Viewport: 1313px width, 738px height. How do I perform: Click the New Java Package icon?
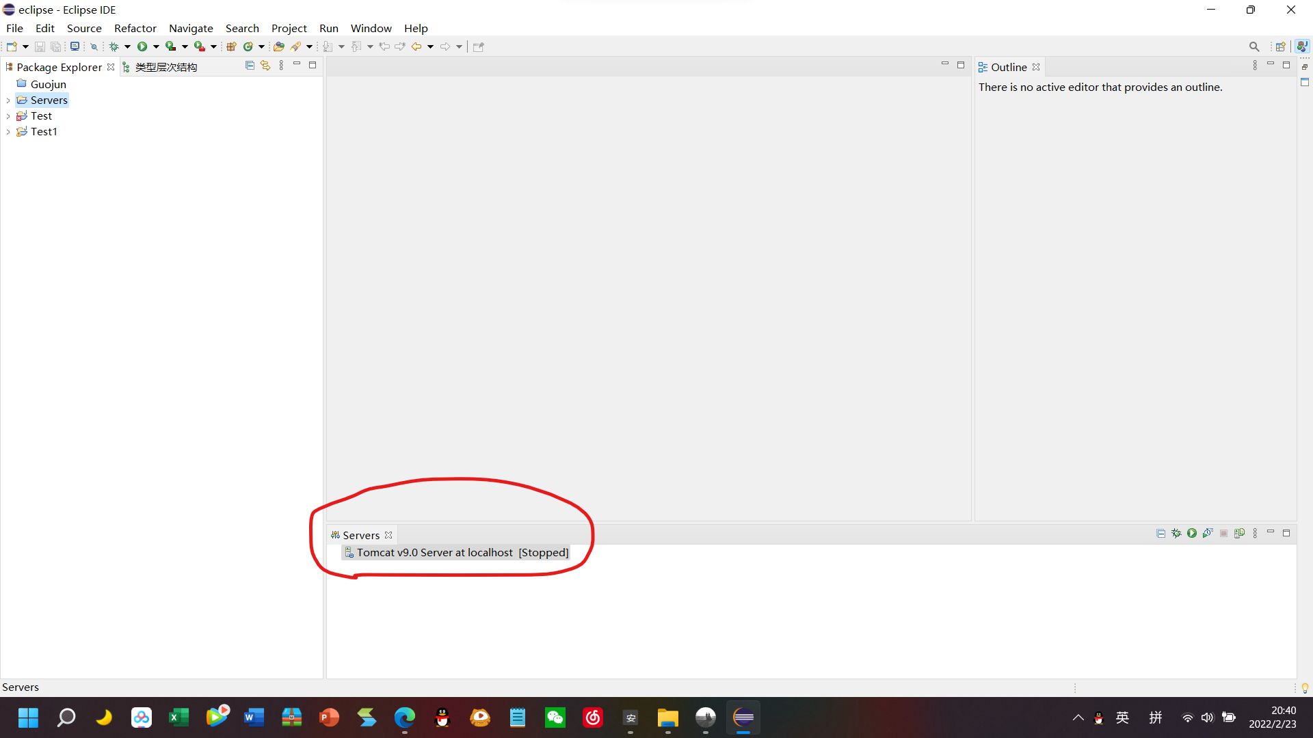[231, 46]
